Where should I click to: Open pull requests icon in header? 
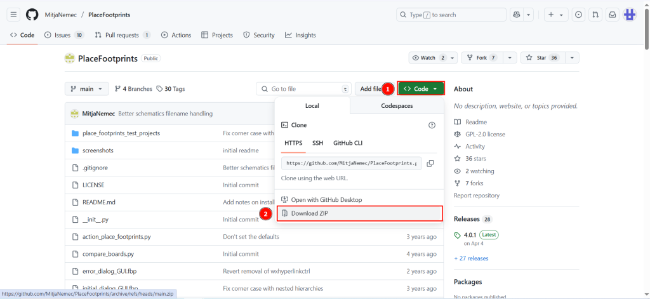coord(595,15)
